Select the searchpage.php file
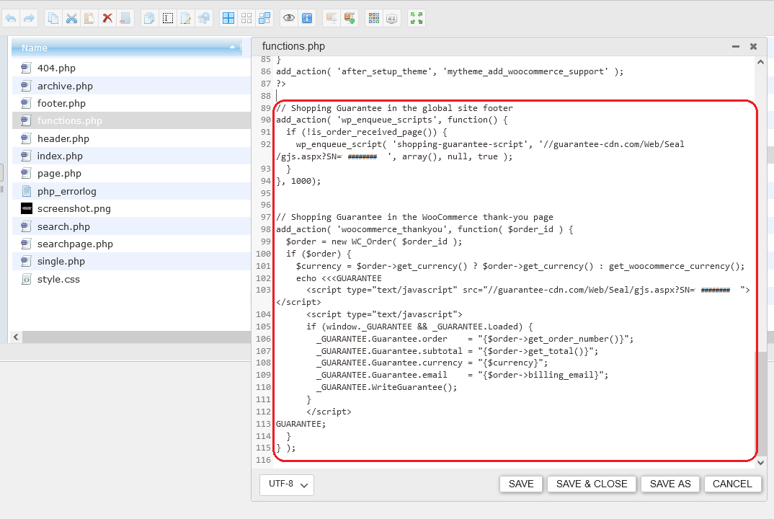This screenshot has height=519, width=774. (x=131, y=244)
